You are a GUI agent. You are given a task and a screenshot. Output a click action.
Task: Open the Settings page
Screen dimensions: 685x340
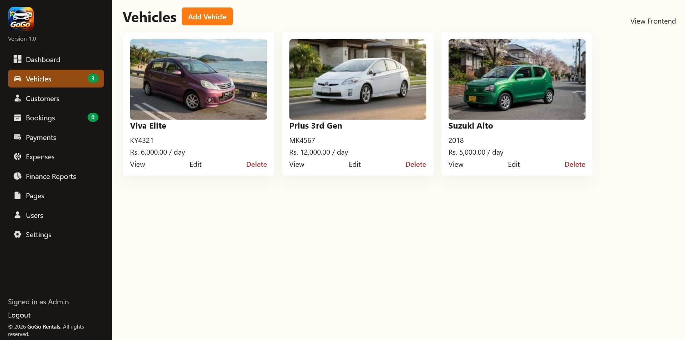(56, 234)
